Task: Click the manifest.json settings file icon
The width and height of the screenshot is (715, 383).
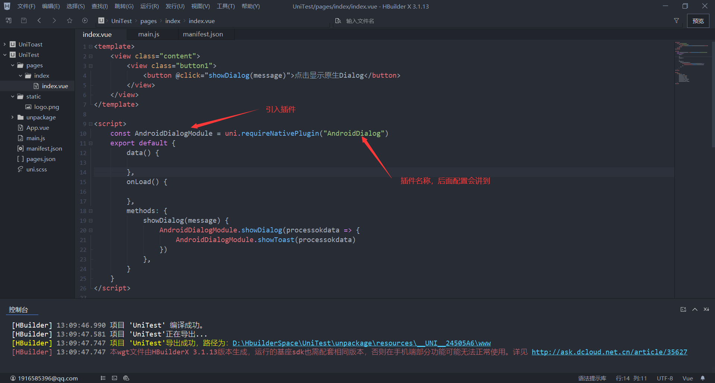Action: (x=20, y=148)
